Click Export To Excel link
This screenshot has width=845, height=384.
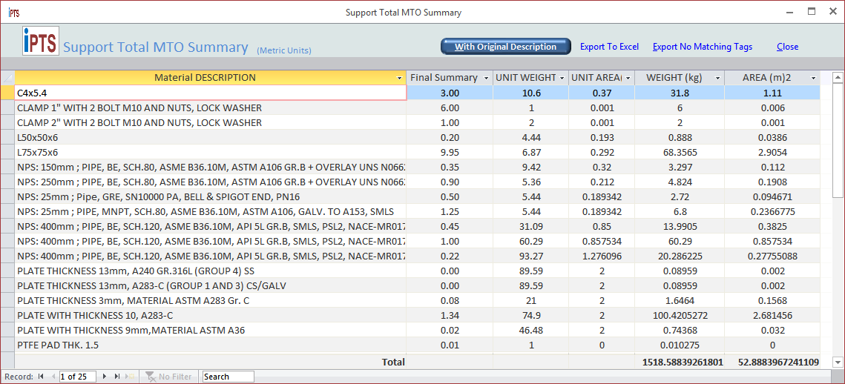[x=609, y=47]
